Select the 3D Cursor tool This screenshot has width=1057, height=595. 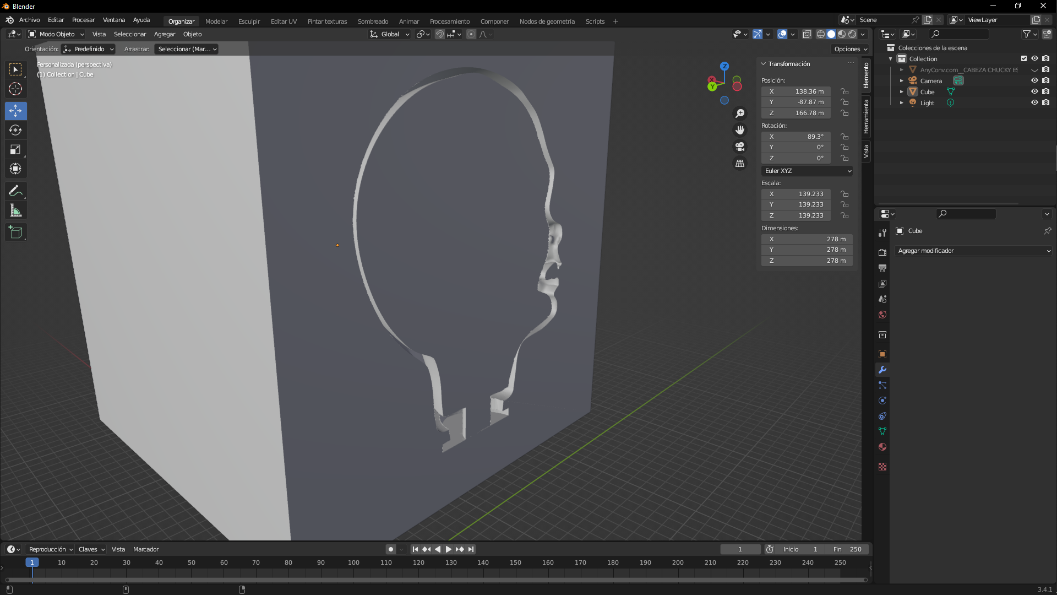click(15, 89)
